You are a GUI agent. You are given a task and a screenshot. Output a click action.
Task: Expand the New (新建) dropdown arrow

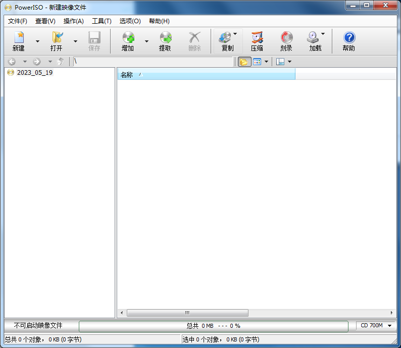37,41
